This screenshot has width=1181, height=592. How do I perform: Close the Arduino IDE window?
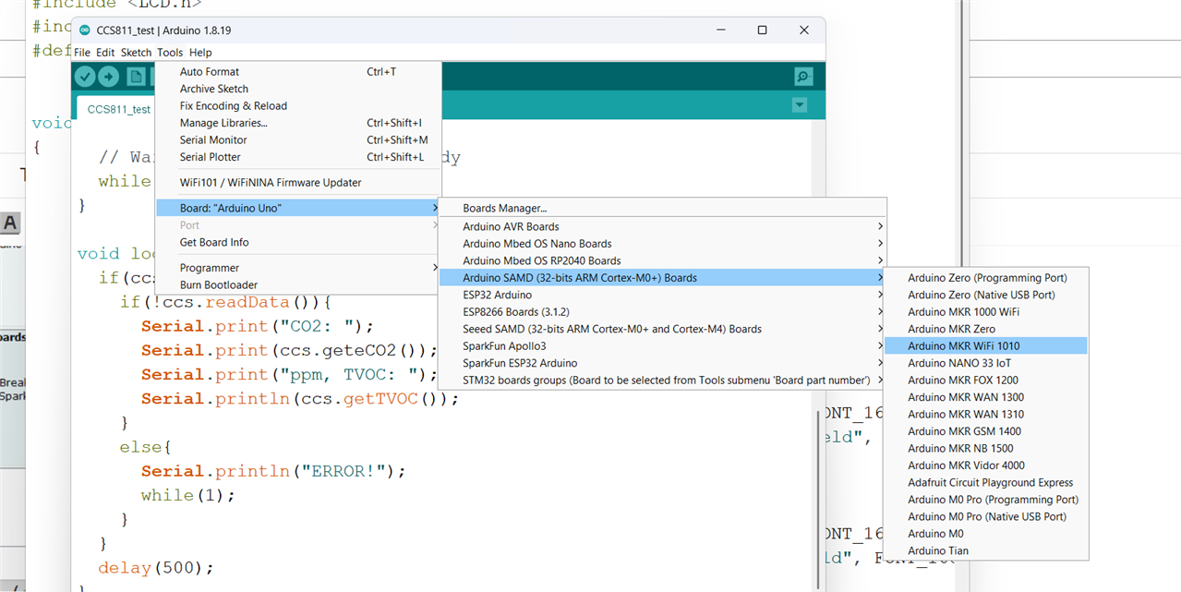[804, 30]
